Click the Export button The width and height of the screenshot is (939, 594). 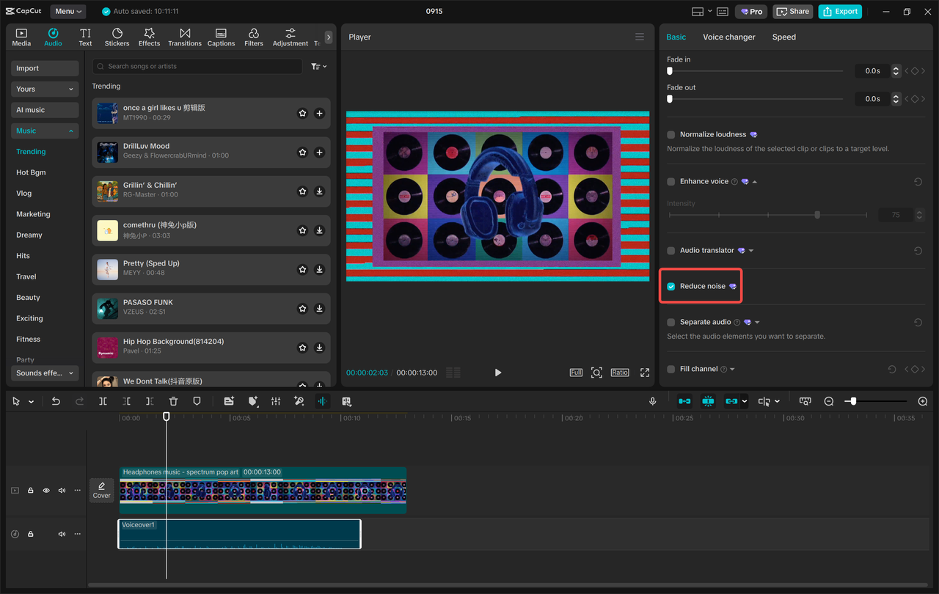(840, 12)
